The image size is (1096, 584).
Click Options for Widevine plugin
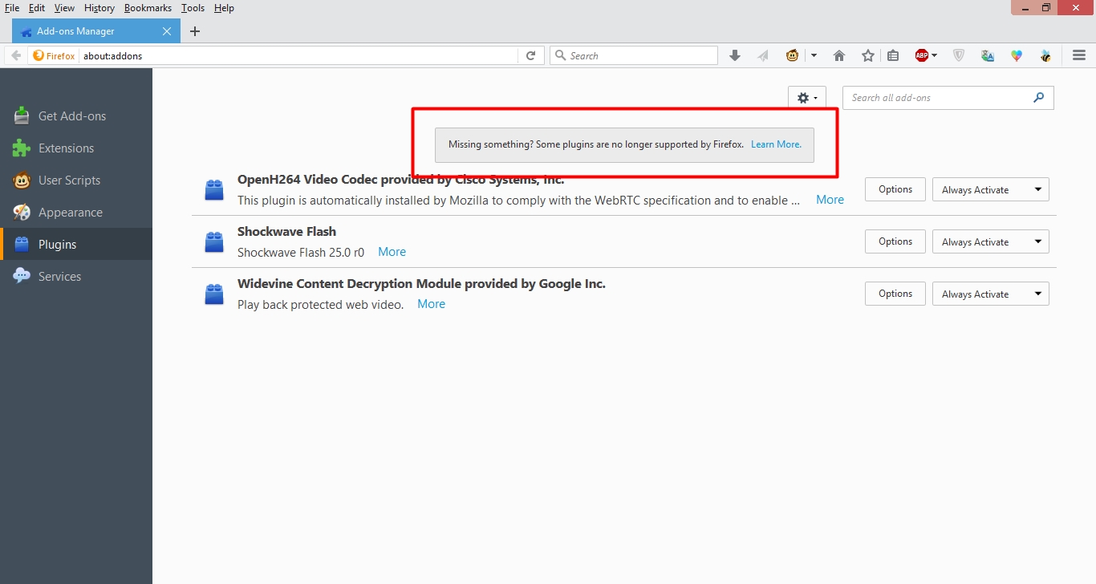click(x=895, y=294)
